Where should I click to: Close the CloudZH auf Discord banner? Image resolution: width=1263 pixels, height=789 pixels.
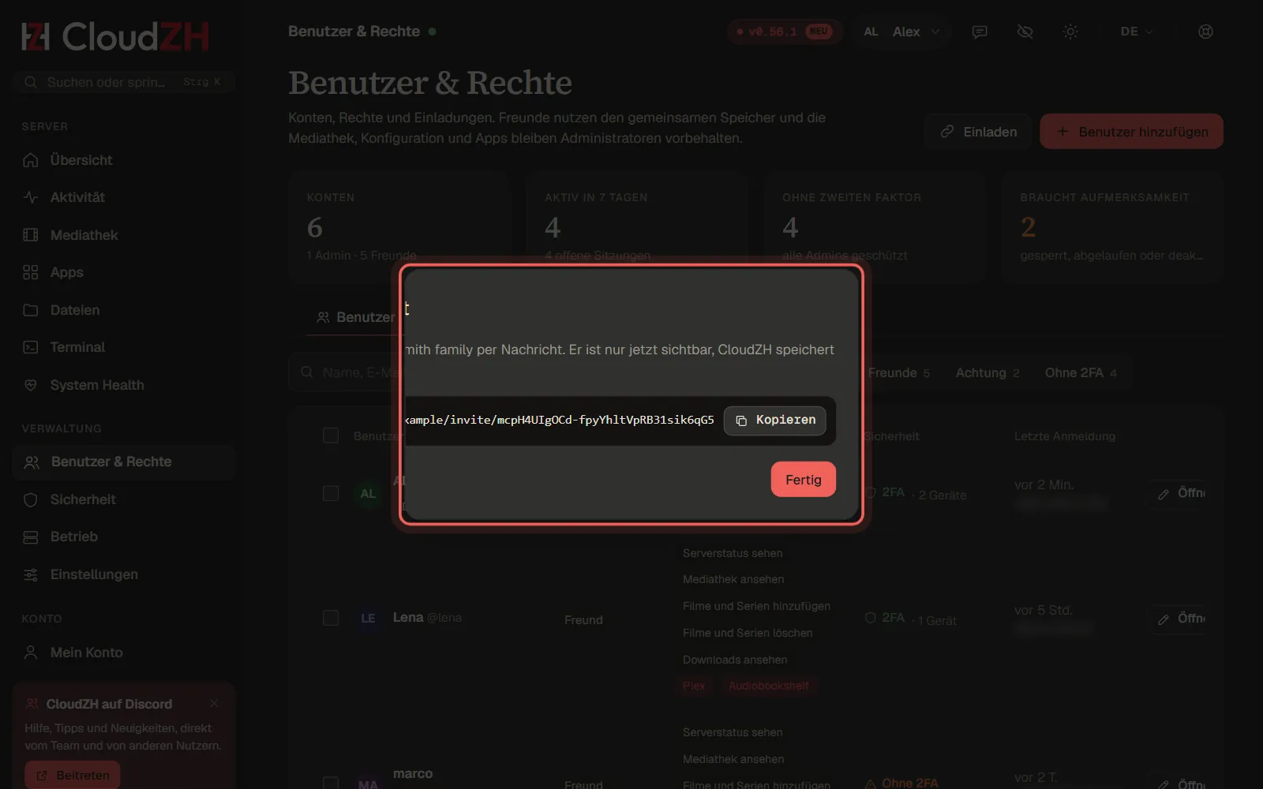[x=214, y=703]
